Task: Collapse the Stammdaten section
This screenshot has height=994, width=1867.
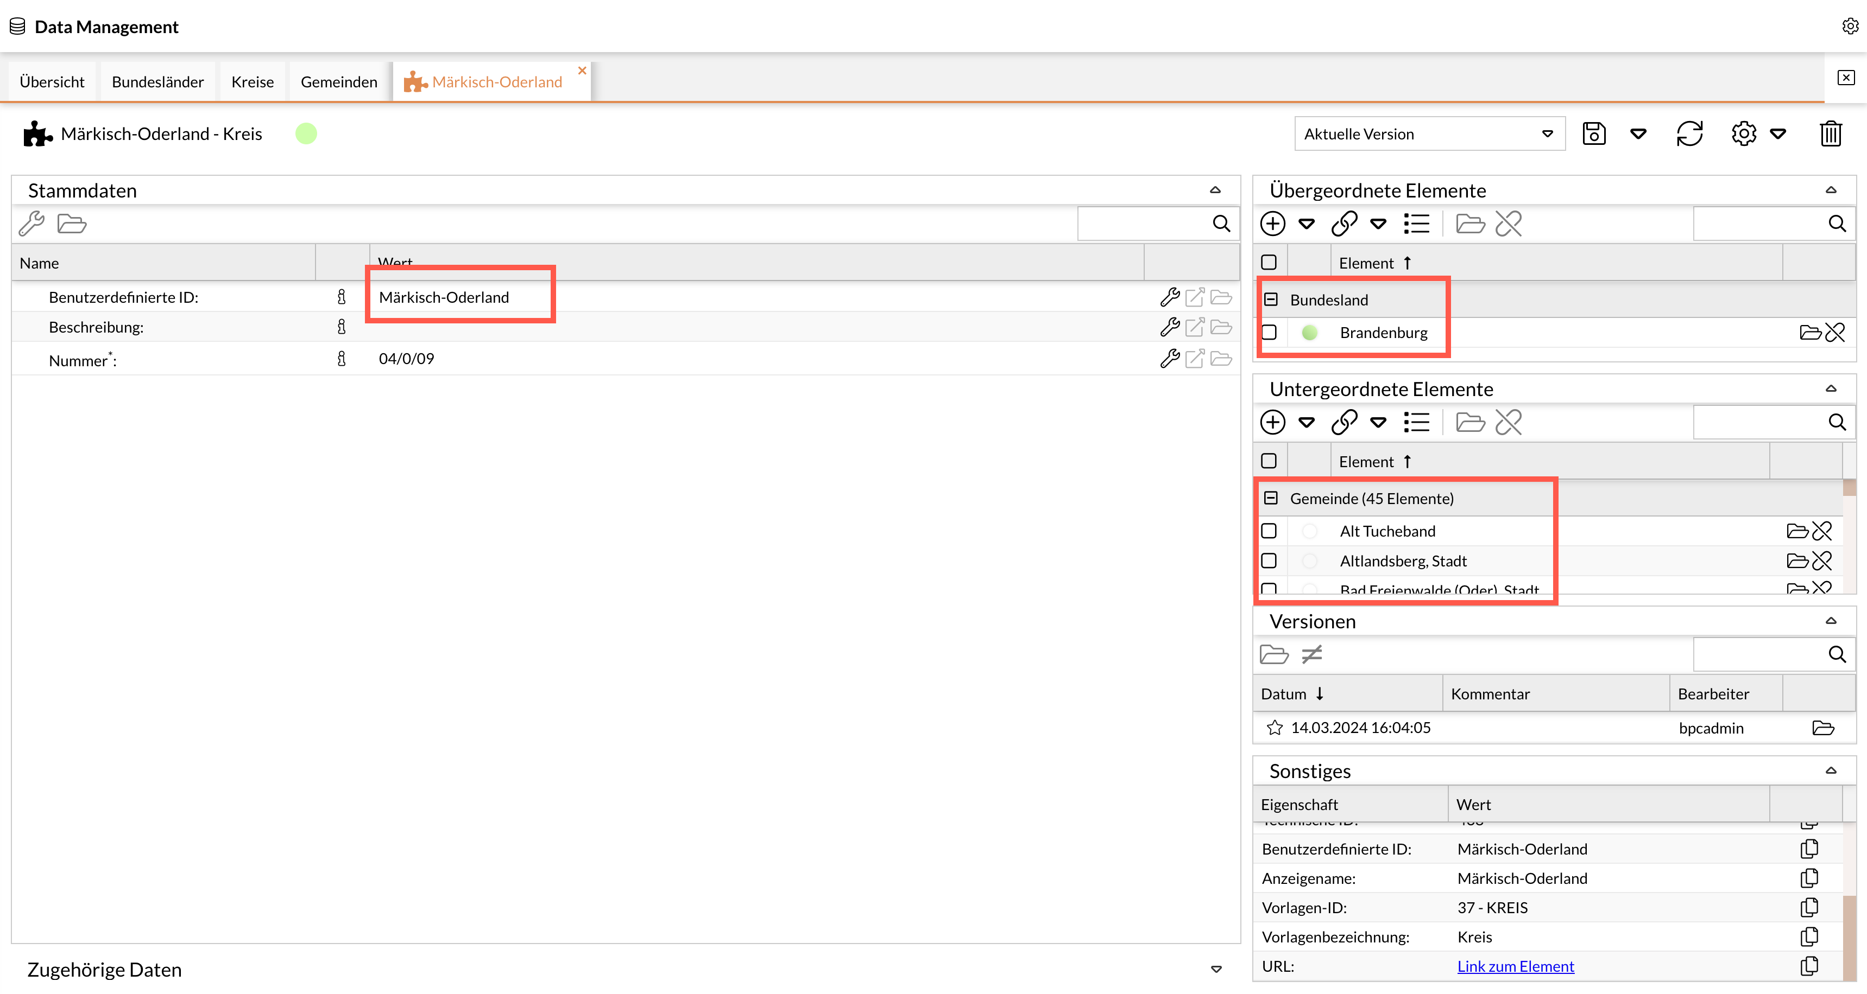Action: 1215,190
